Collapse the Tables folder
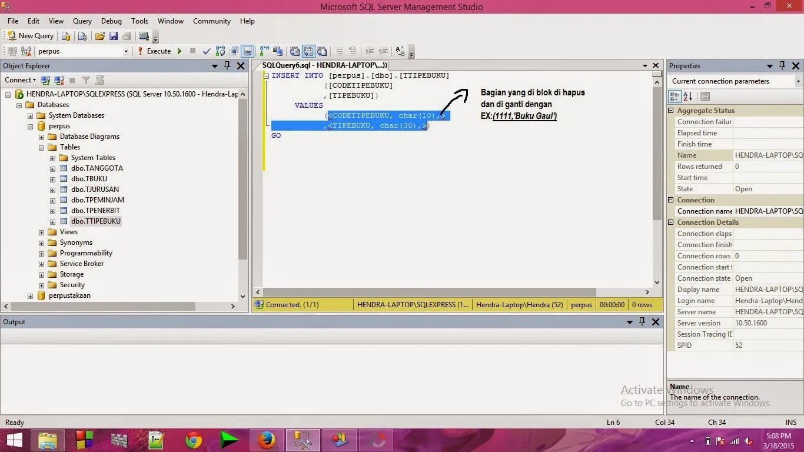This screenshot has height=452, width=804. 42,147
